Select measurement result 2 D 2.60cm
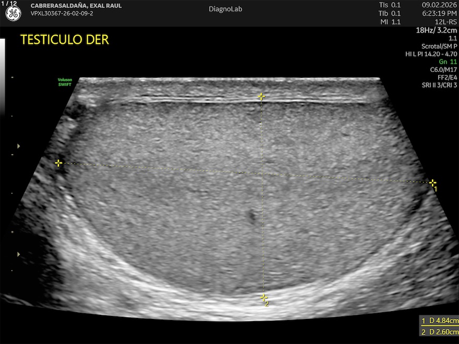459x344 pixels. pos(440,332)
